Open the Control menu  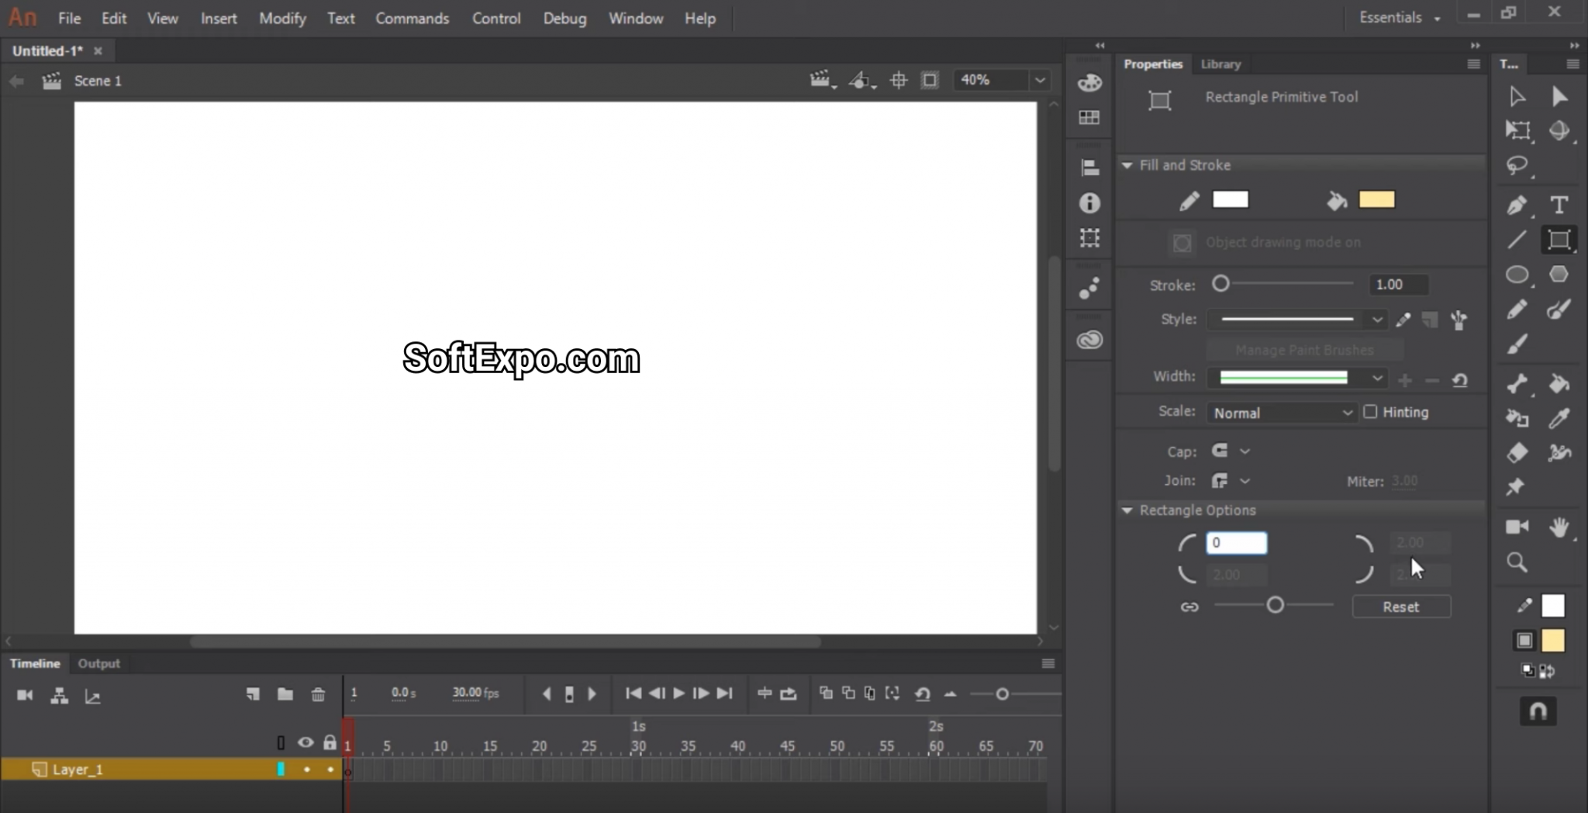pos(496,18)
